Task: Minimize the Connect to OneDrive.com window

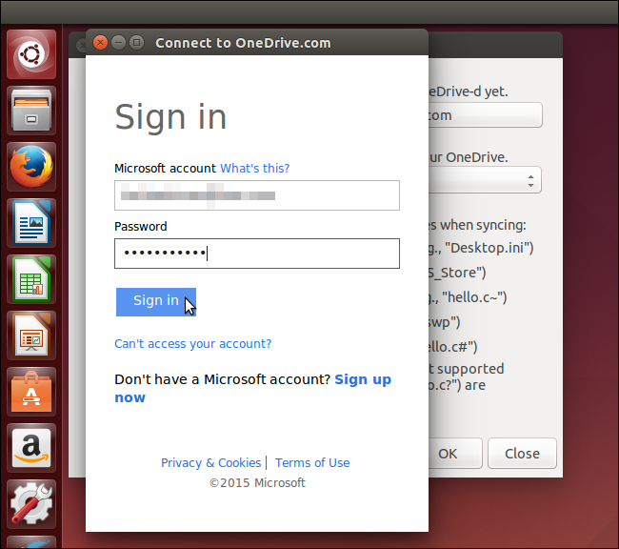Action: click(118, 42)
